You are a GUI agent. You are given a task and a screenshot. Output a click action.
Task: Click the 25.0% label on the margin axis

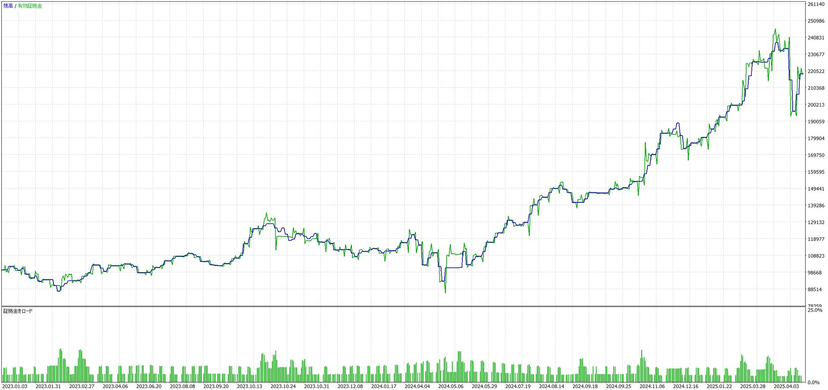815,310
